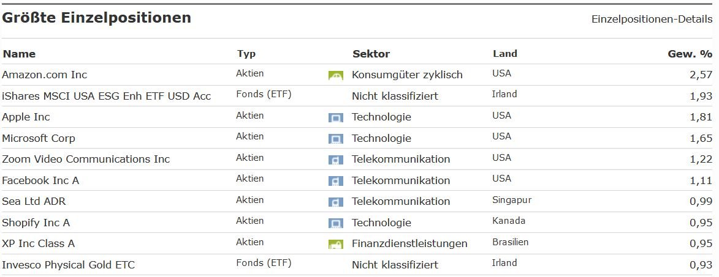The width and height of the screenshot is (719, 277).
Task: Open the Amazon.com Inc holding
Action: pos(45,75)
